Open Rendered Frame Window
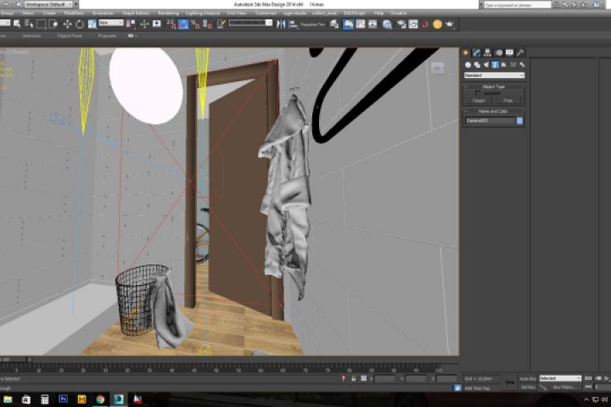 [x=413, y=24]
